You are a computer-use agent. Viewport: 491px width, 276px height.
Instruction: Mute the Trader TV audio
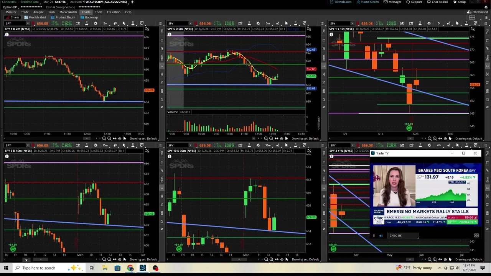[381, 236]
